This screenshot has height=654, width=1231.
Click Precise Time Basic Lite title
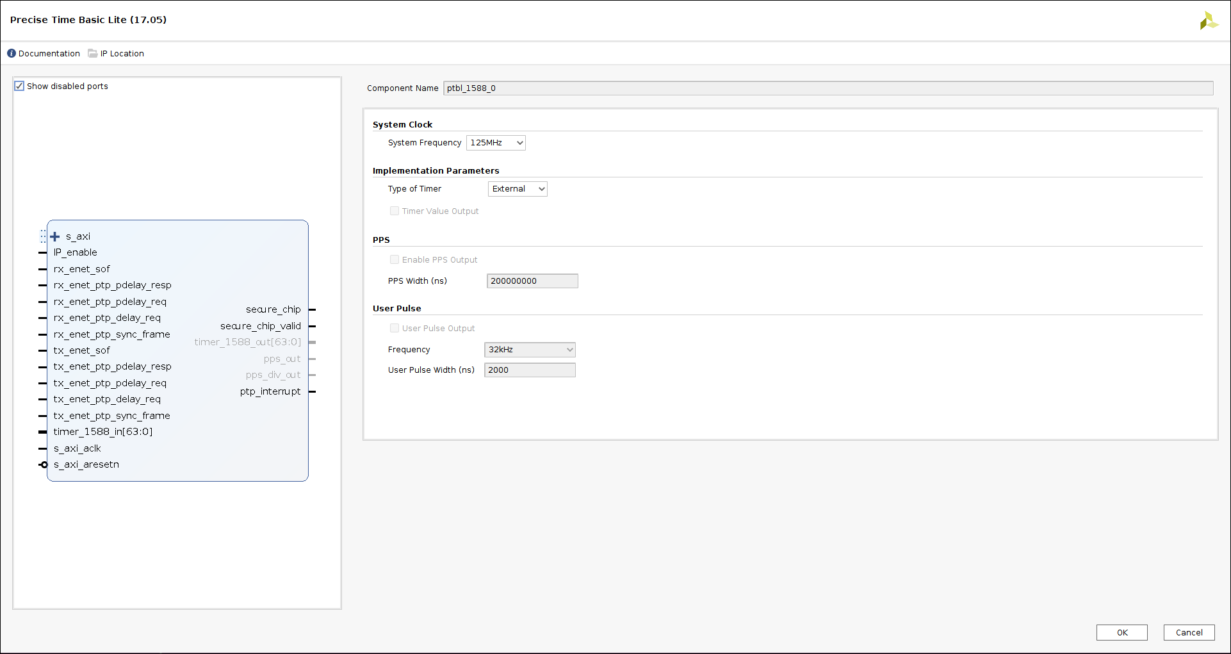pos(88,20)
